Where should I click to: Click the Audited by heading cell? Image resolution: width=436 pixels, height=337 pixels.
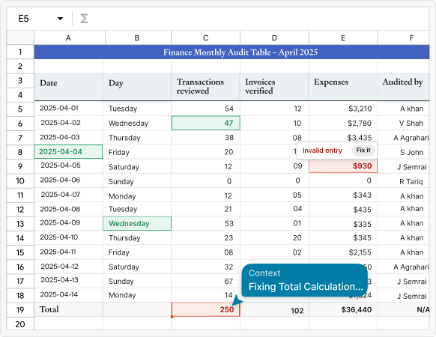pos(404,87)
